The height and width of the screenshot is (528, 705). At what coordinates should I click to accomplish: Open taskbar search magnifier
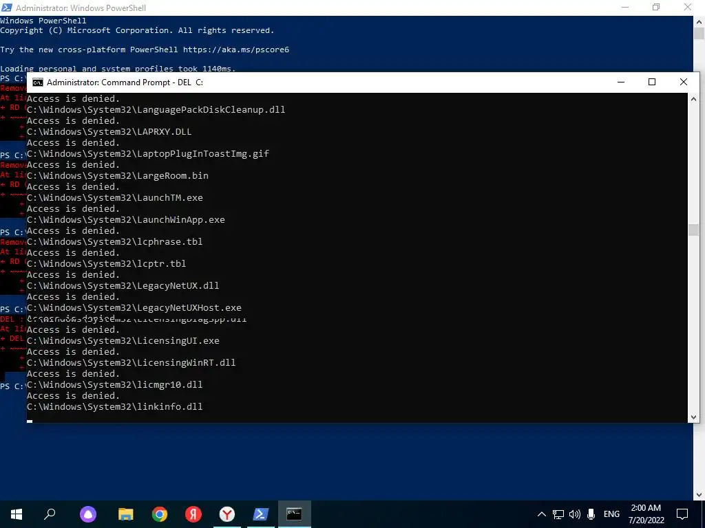click(50, 514)
